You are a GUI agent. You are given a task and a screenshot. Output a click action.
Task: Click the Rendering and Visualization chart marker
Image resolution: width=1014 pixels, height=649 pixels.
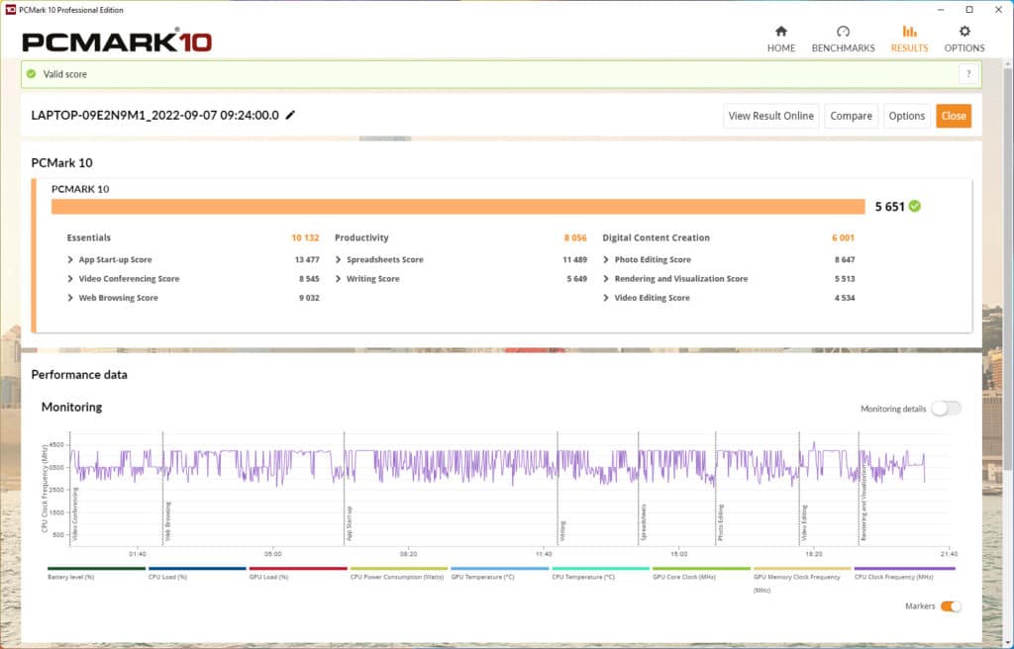(x=863, y=502)
